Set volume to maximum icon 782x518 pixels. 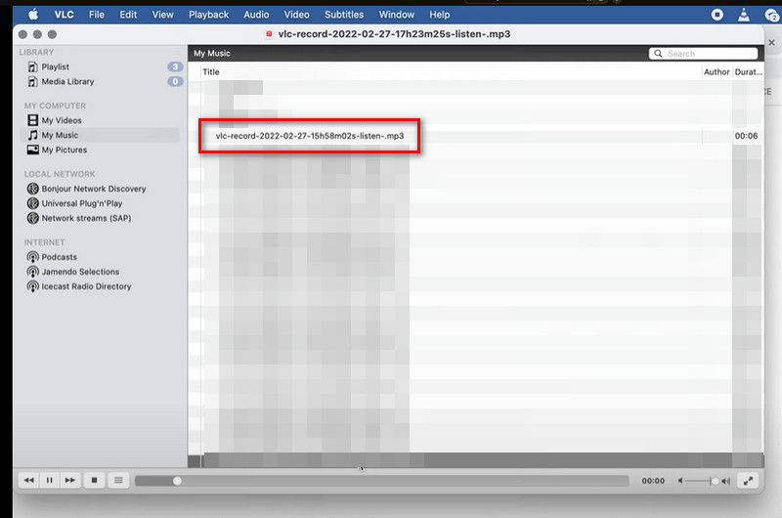tap(726, 481)
